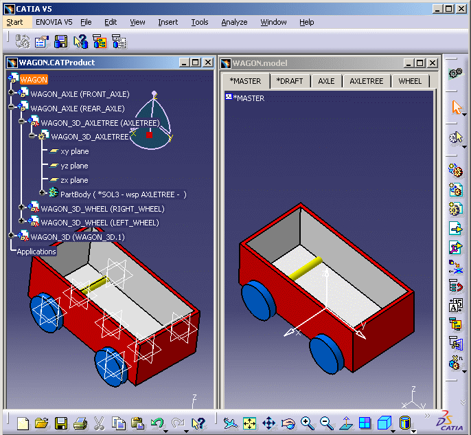The image size is (471, 435).
Task: Select the Fit All In view icon
Action: pos(249,423)
